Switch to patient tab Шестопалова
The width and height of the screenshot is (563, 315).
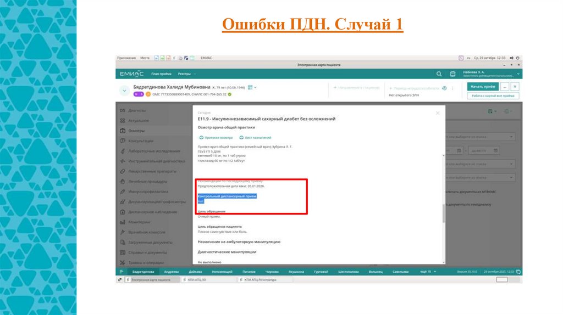348,272
